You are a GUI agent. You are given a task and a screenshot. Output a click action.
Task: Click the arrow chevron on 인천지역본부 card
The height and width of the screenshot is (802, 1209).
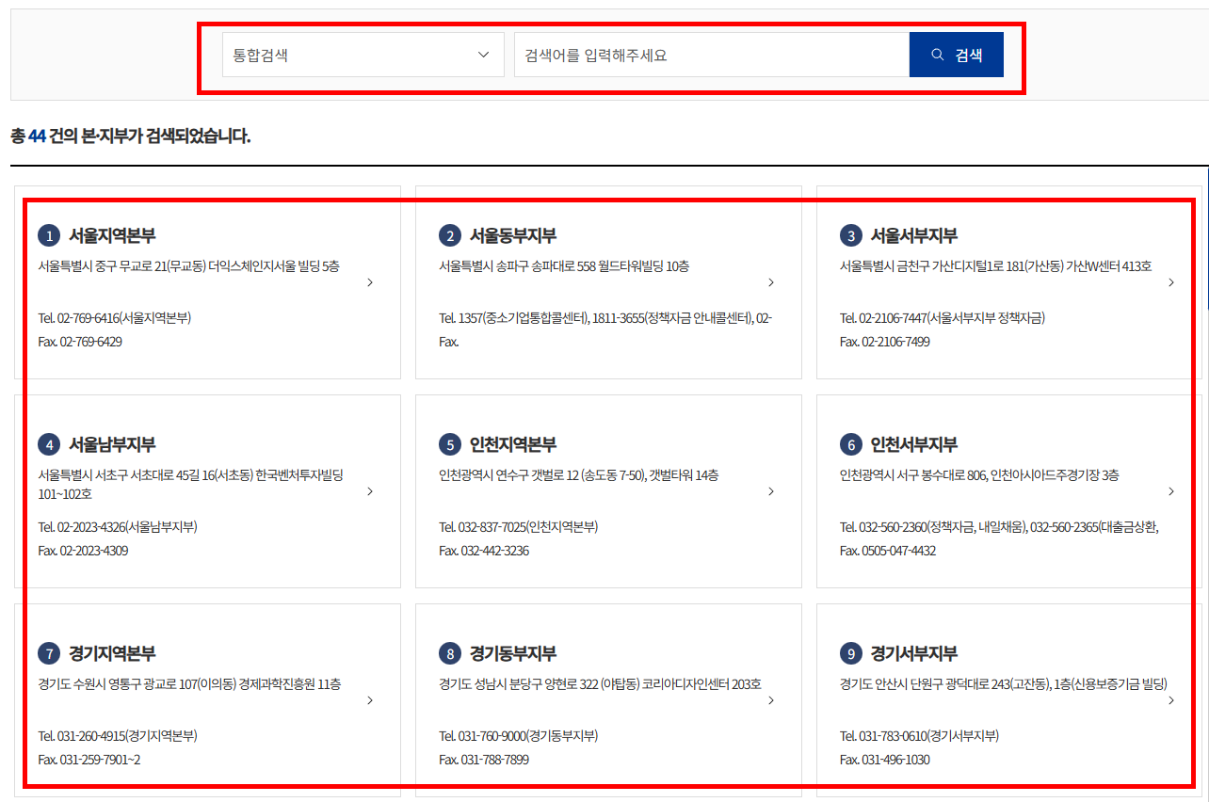771,491
